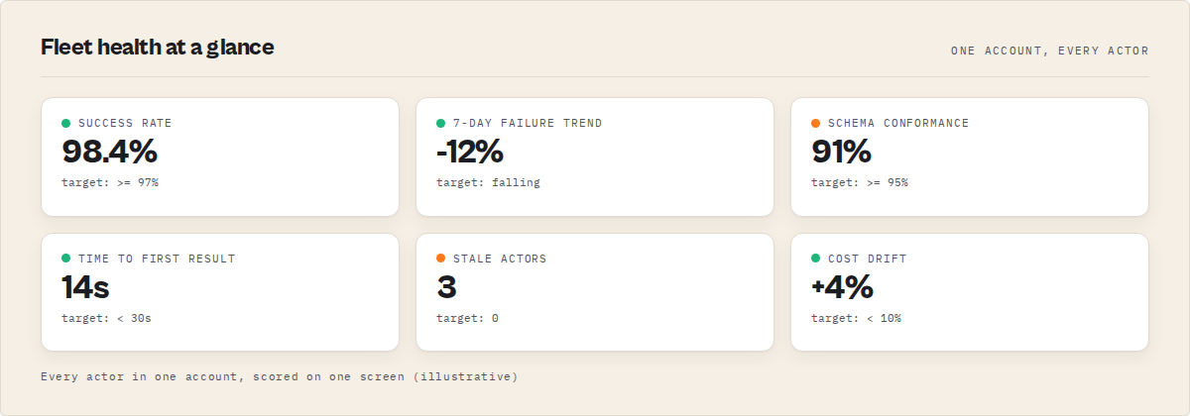Click the green status dot beside Cost Drift

816,259
